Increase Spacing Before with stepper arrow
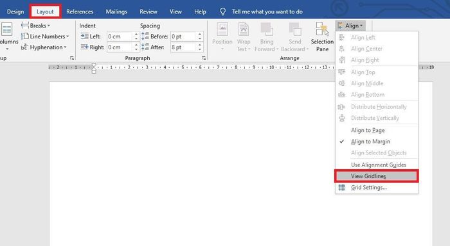 (200, 35)
